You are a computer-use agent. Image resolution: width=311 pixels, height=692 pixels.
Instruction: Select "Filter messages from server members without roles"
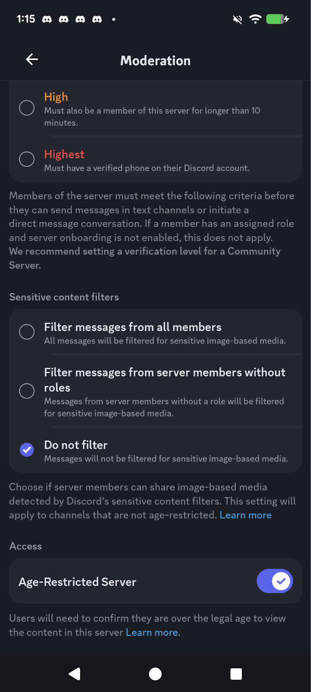pos(27,391)
